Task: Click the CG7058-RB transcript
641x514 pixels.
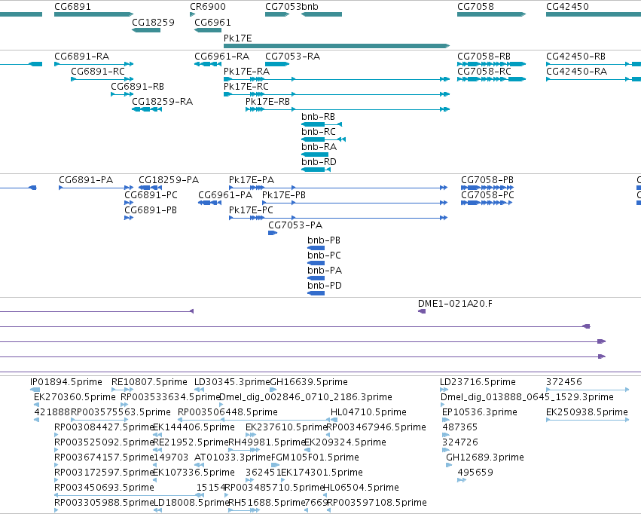Action: point(491,64)
